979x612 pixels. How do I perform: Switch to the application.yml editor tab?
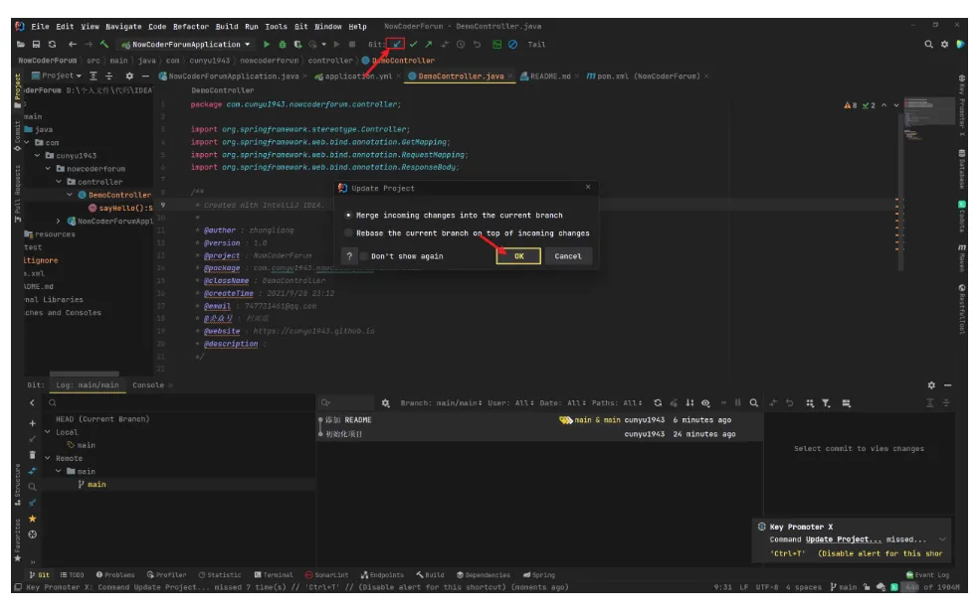pos(358,76)
